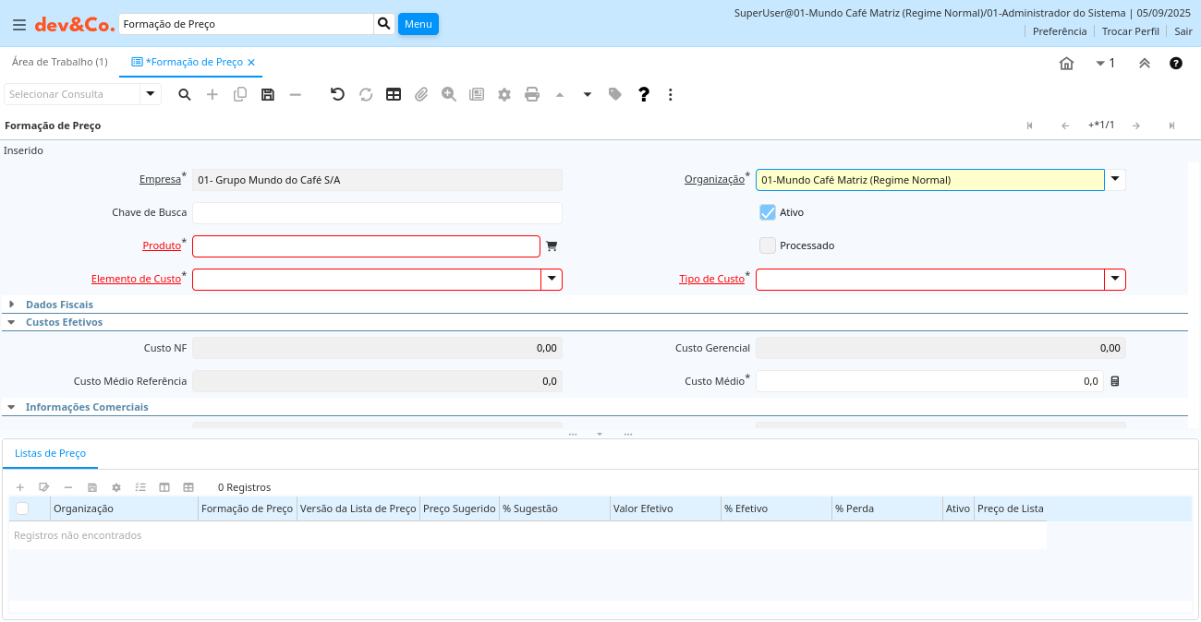The height and width of the screenshot is (622, 1201).
Task: Click the Print icon in toolbar
Action: (x=532, y=94)
